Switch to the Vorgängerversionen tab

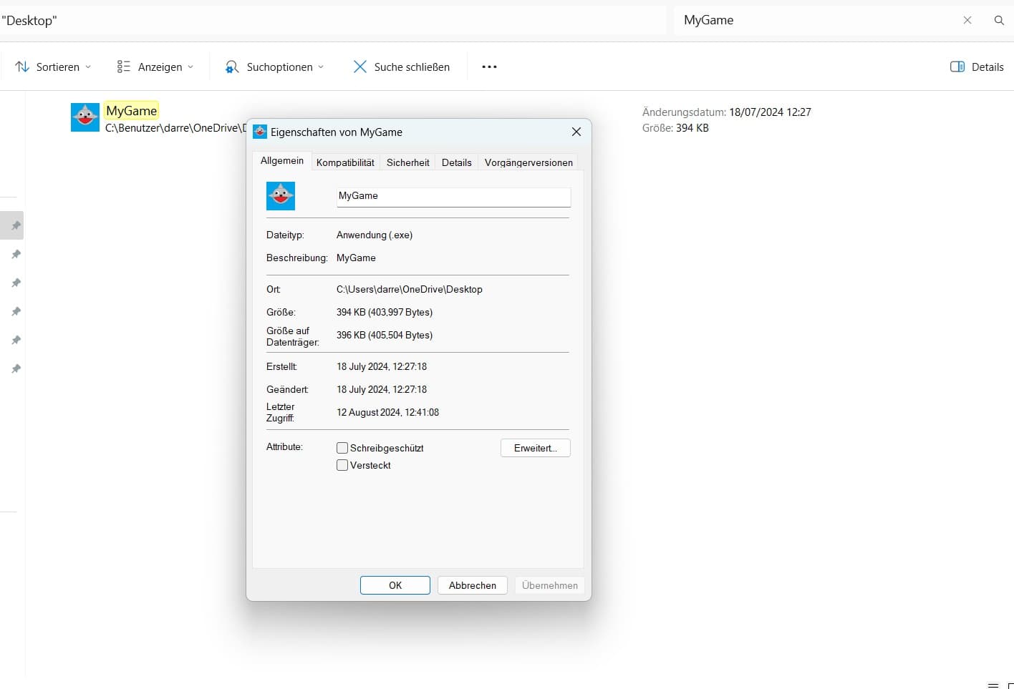click(528, 162)
